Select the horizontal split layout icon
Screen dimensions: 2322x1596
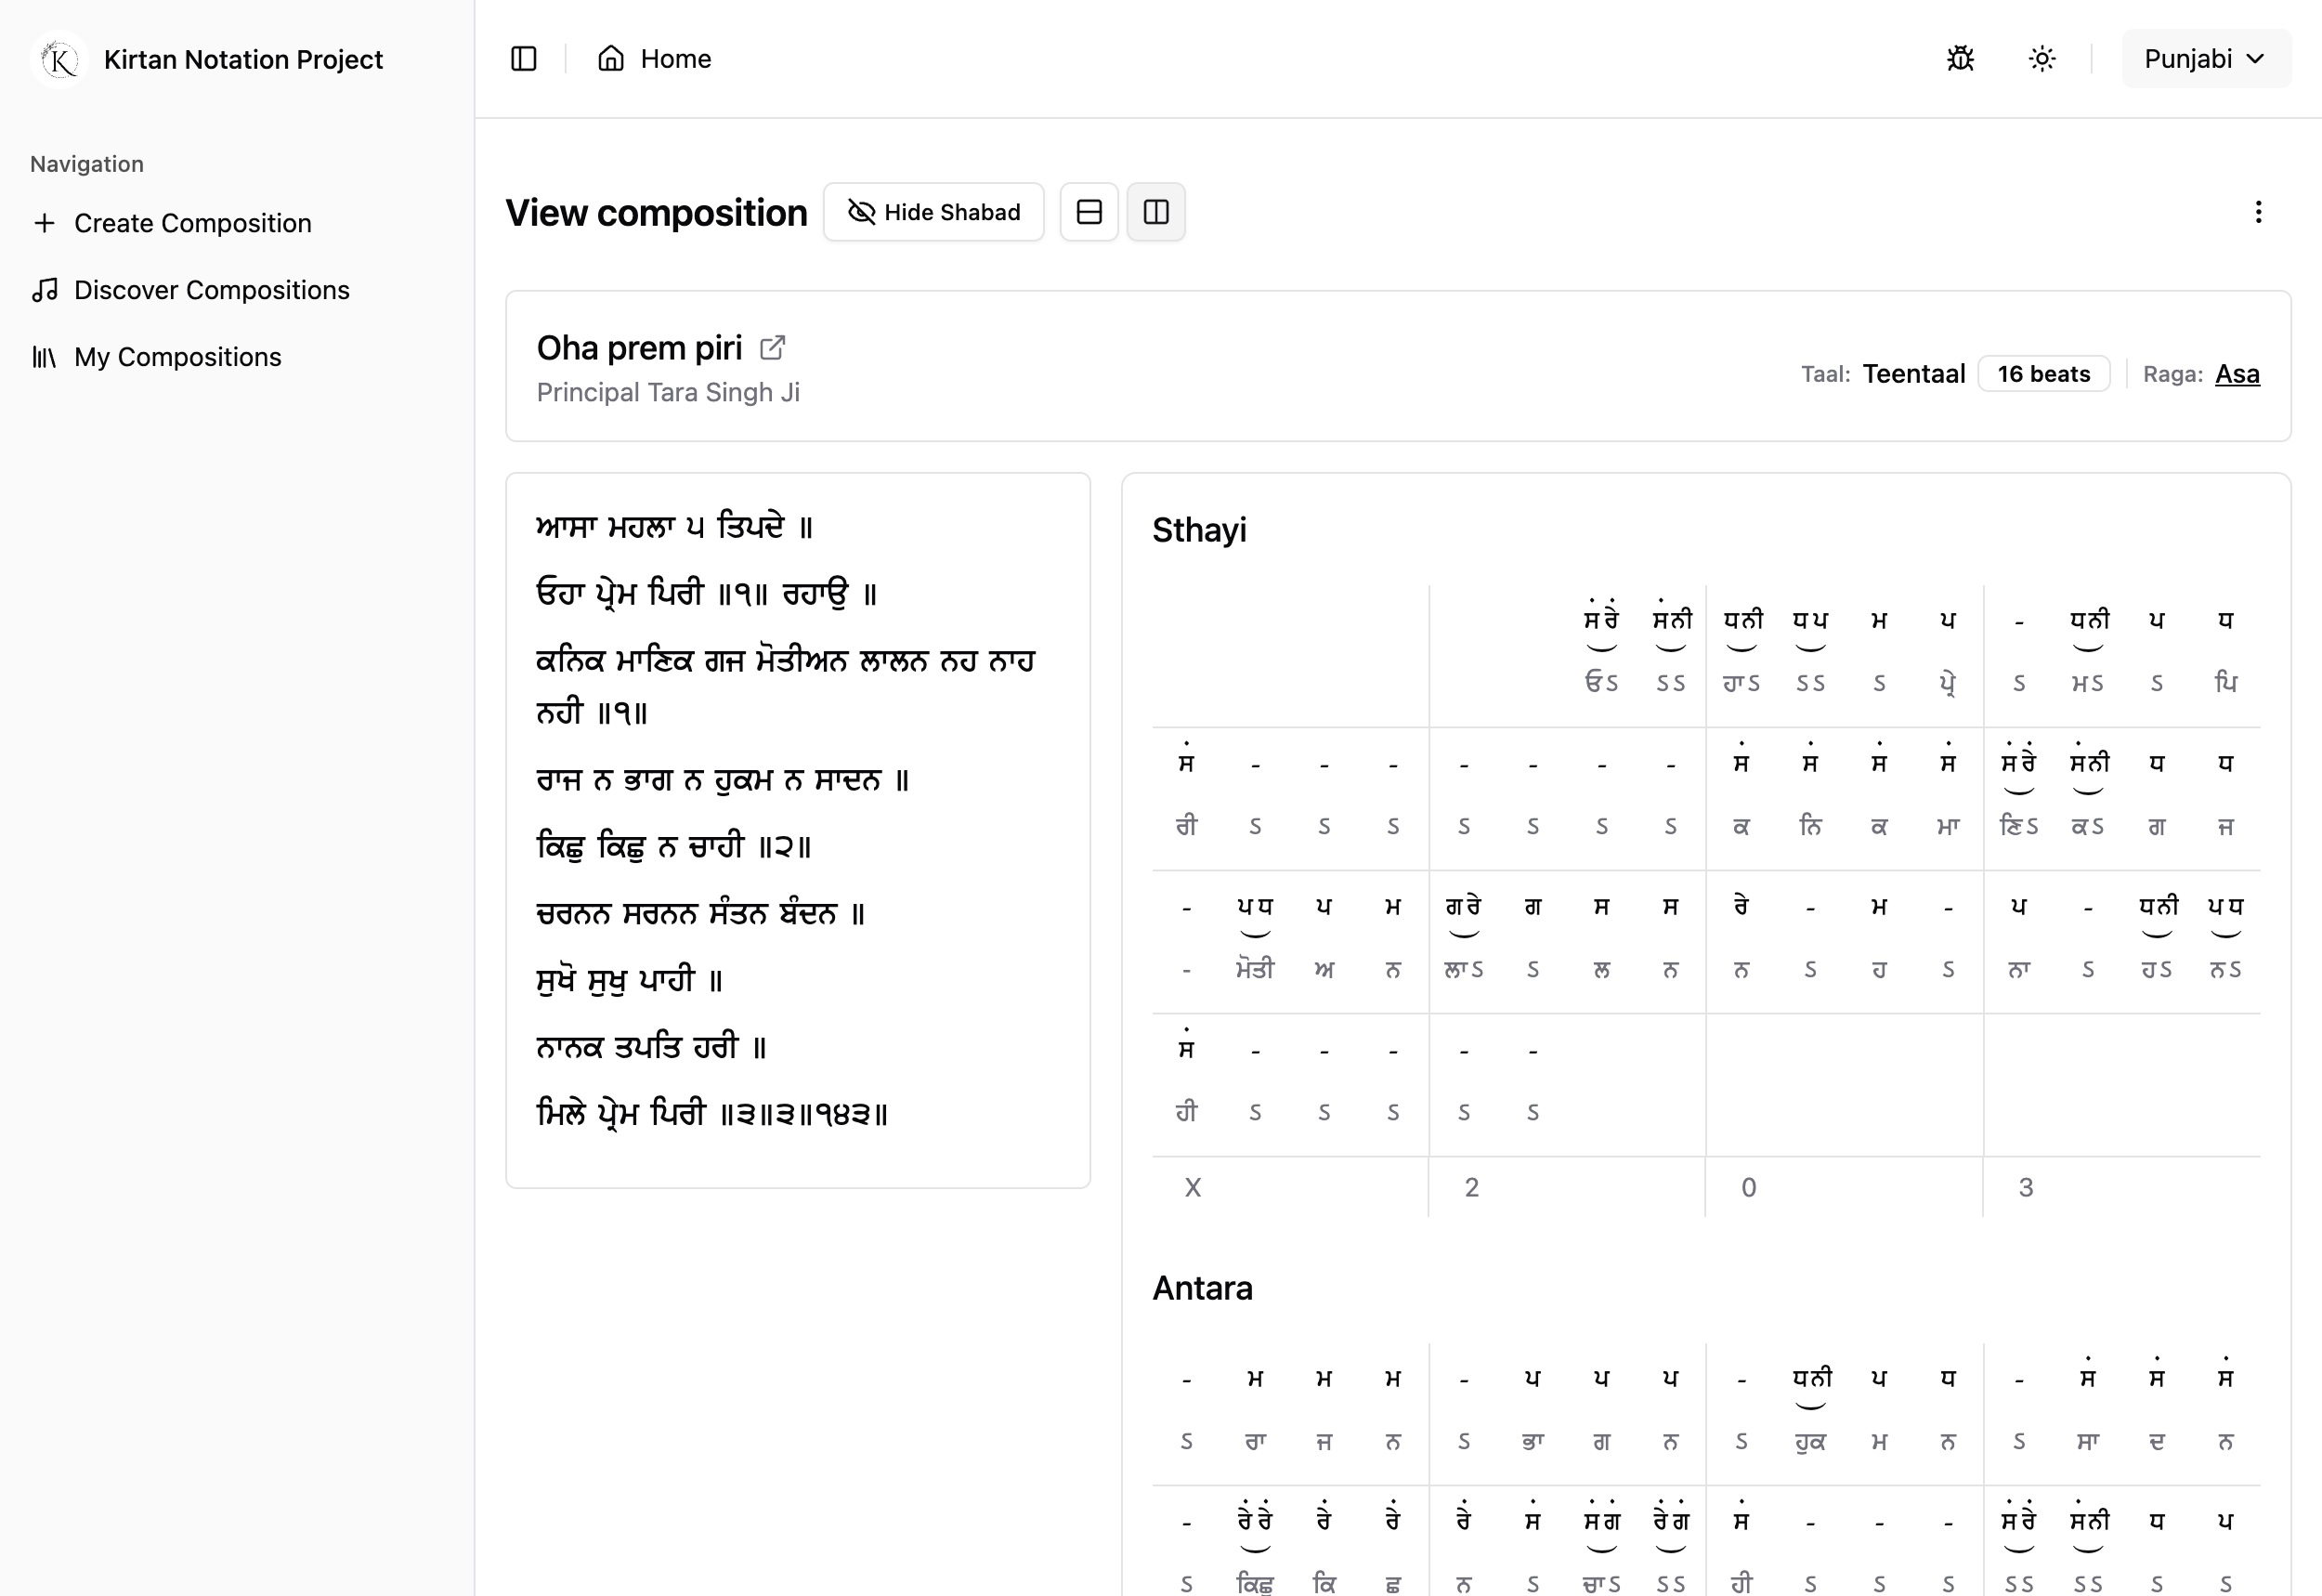coord(1089,211)
